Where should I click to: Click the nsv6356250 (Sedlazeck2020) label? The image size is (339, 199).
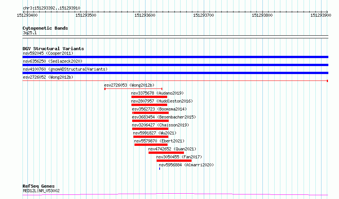pos(53,61)
